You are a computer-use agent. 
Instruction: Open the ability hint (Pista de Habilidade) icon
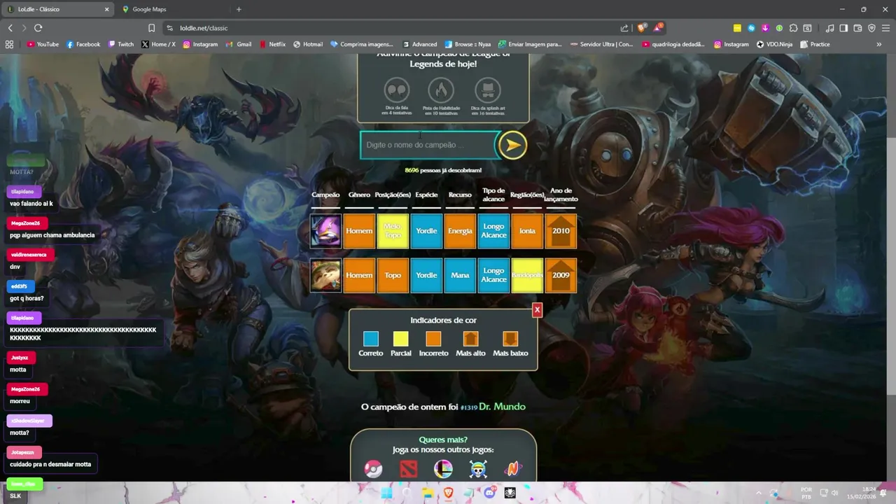[441, 90]
